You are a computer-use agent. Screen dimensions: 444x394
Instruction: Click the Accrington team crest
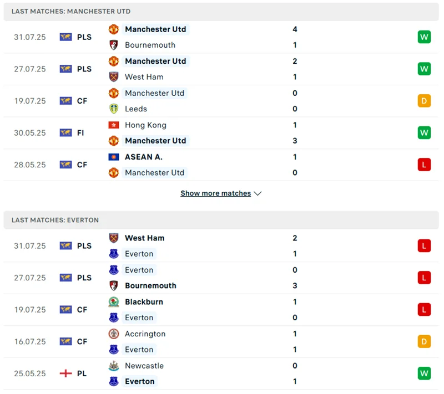[114, 334]
